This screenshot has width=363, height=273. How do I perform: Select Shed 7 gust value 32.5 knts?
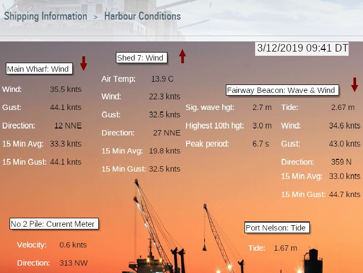click(x=165, y=115)
